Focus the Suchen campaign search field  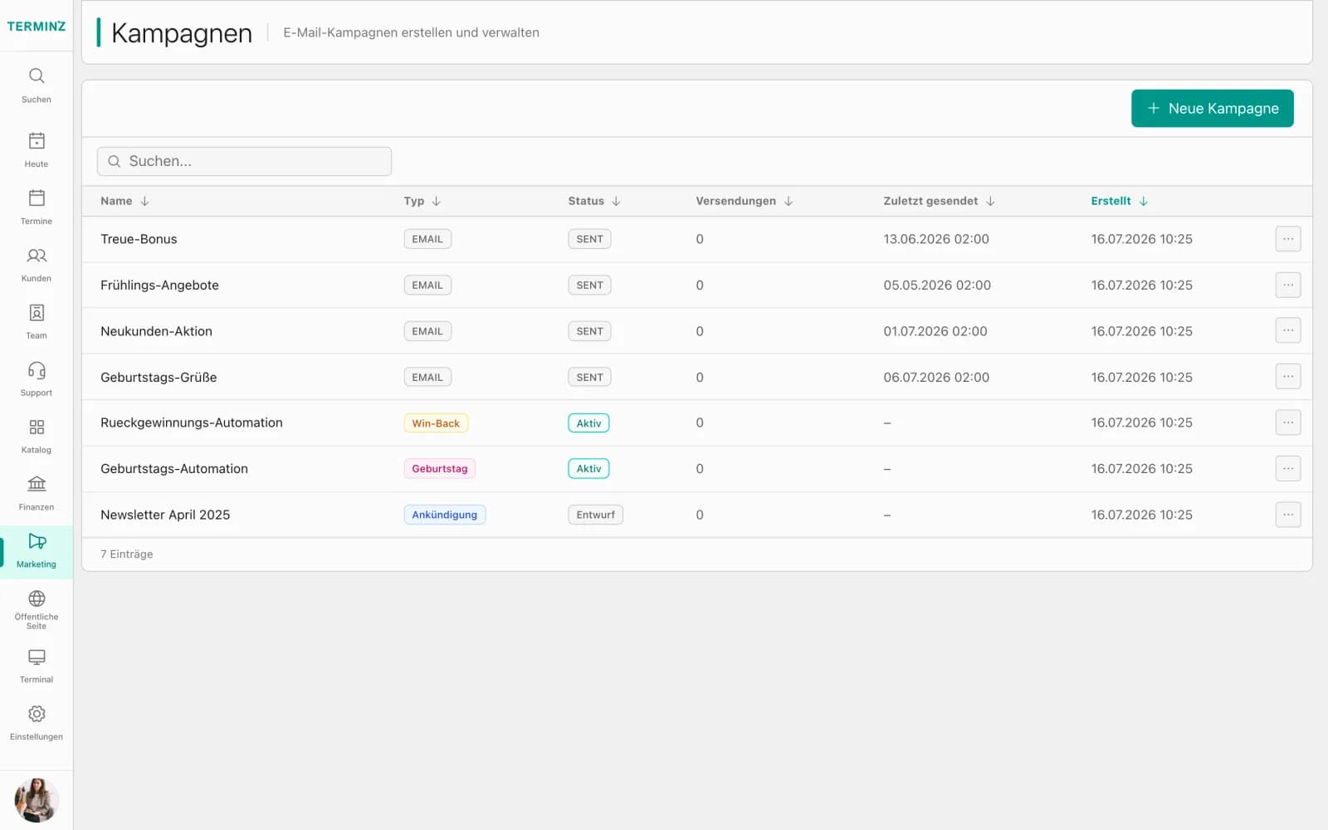point(244,161)
